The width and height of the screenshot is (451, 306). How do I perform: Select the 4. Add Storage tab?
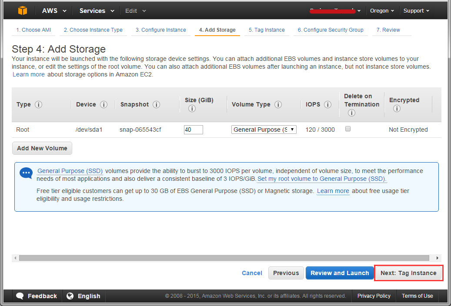point(217,30)
